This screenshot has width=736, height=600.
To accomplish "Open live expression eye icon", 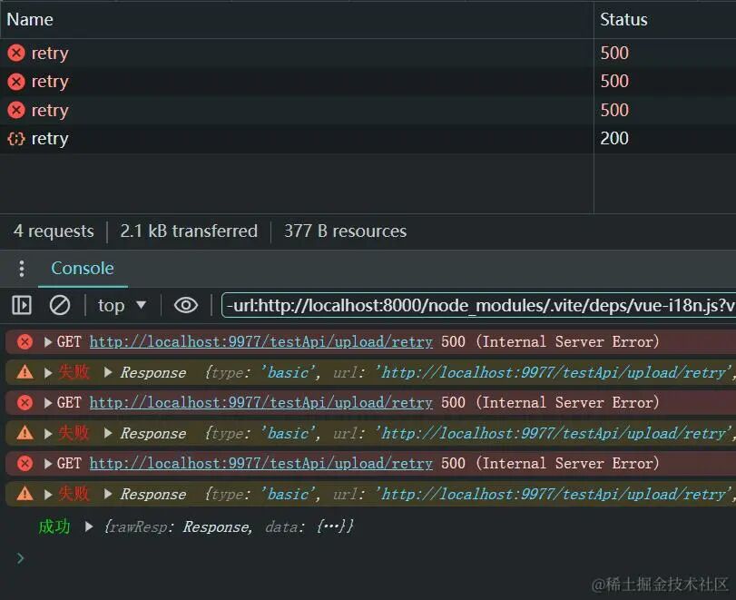I will click(186, 305).
